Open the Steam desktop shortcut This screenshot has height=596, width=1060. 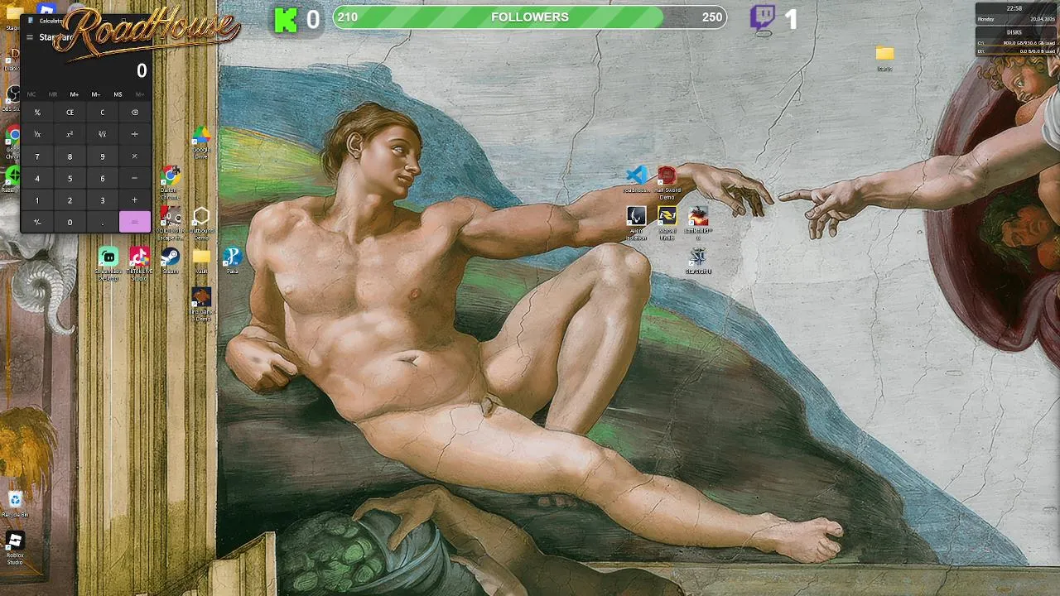pyautogui.click(x=171, y=261)
